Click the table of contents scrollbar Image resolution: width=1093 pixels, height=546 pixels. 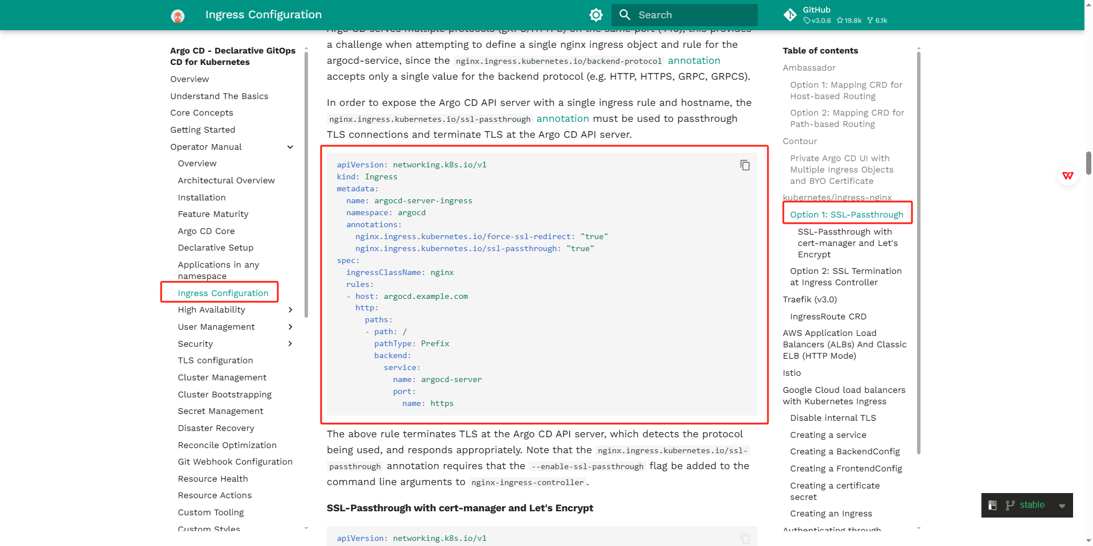coord(919,253)
